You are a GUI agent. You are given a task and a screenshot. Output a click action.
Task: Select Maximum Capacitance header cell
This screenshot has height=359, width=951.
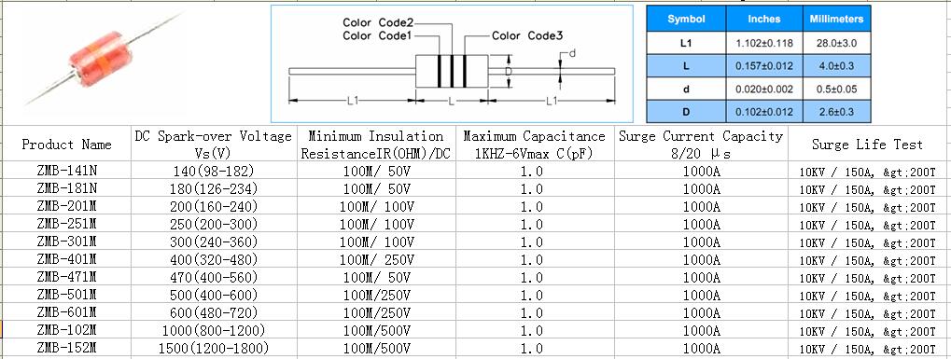click(535, 145)
